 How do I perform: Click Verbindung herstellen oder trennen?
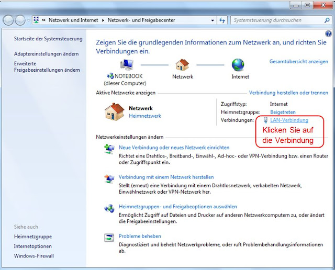point(288,93)
